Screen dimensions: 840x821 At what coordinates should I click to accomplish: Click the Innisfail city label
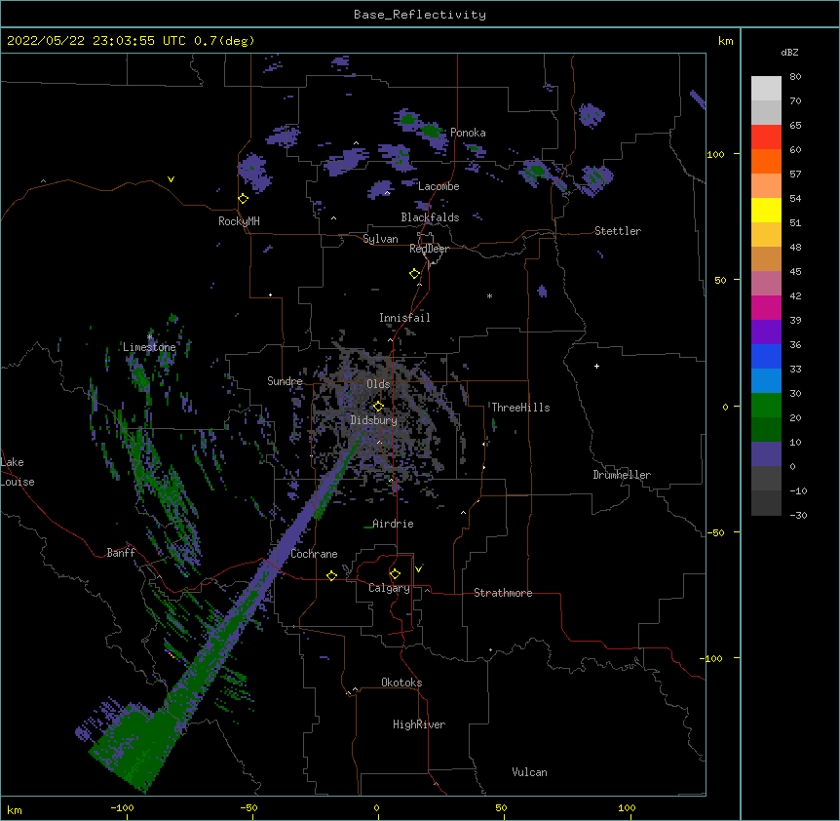pyautogui.click(x=404, y=318)
